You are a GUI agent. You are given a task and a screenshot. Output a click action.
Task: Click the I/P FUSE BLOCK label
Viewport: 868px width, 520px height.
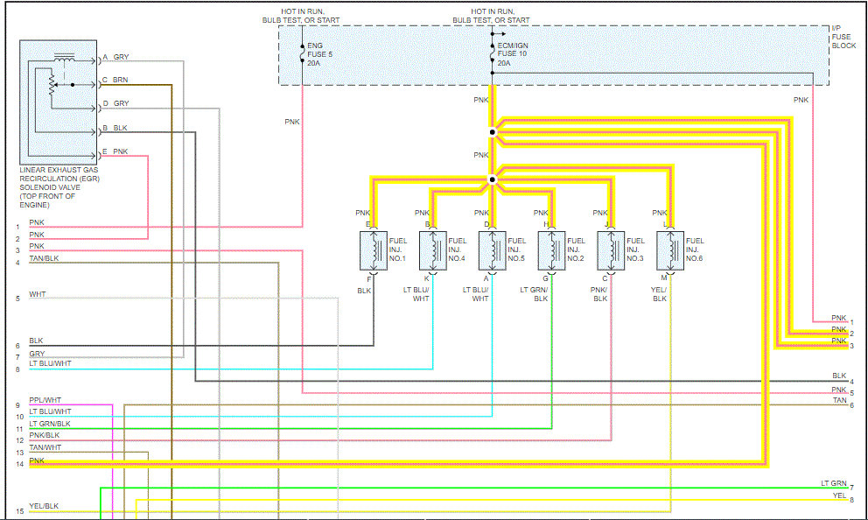[843, 37]
